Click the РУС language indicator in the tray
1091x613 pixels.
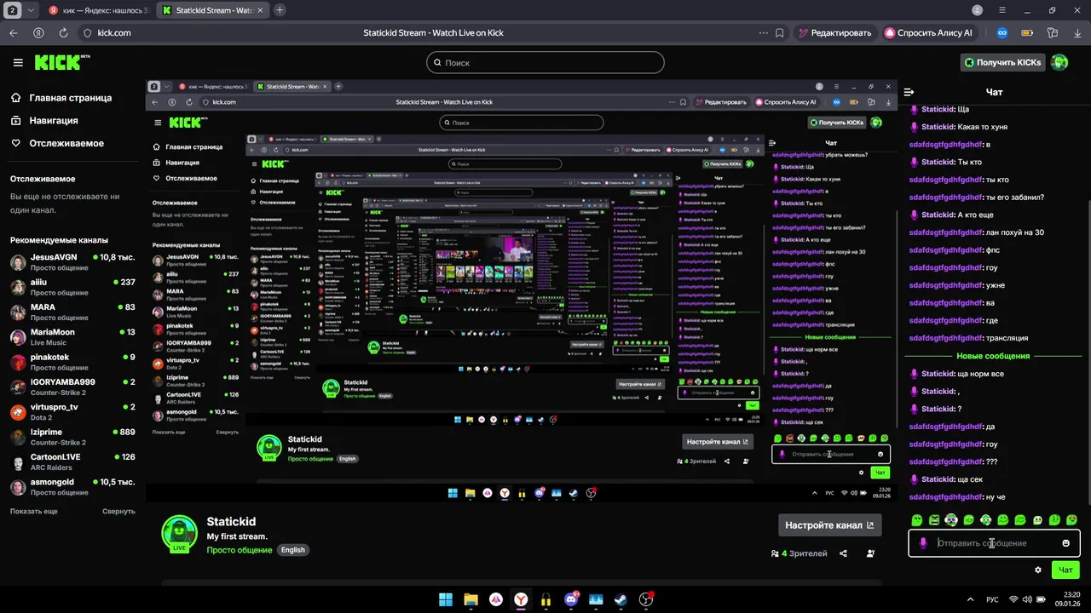click(993, 599)
